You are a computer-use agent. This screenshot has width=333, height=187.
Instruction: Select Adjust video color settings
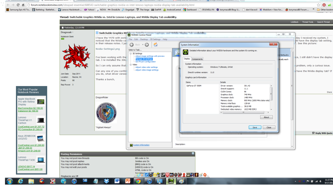coord(147,67)
